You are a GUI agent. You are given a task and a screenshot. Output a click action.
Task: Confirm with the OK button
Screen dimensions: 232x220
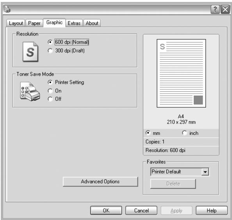[106, 211]
